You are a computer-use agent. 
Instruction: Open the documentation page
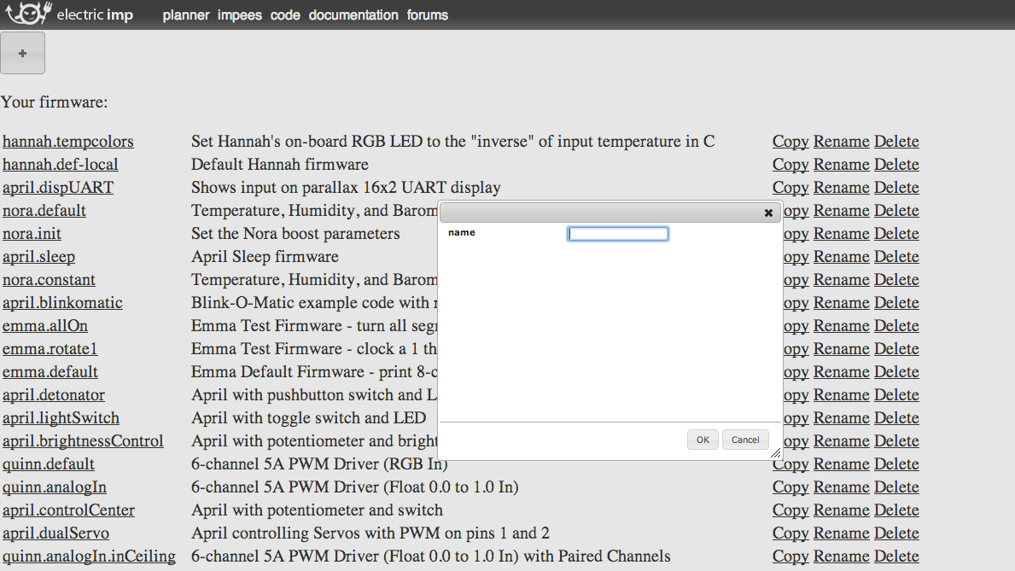353,15
